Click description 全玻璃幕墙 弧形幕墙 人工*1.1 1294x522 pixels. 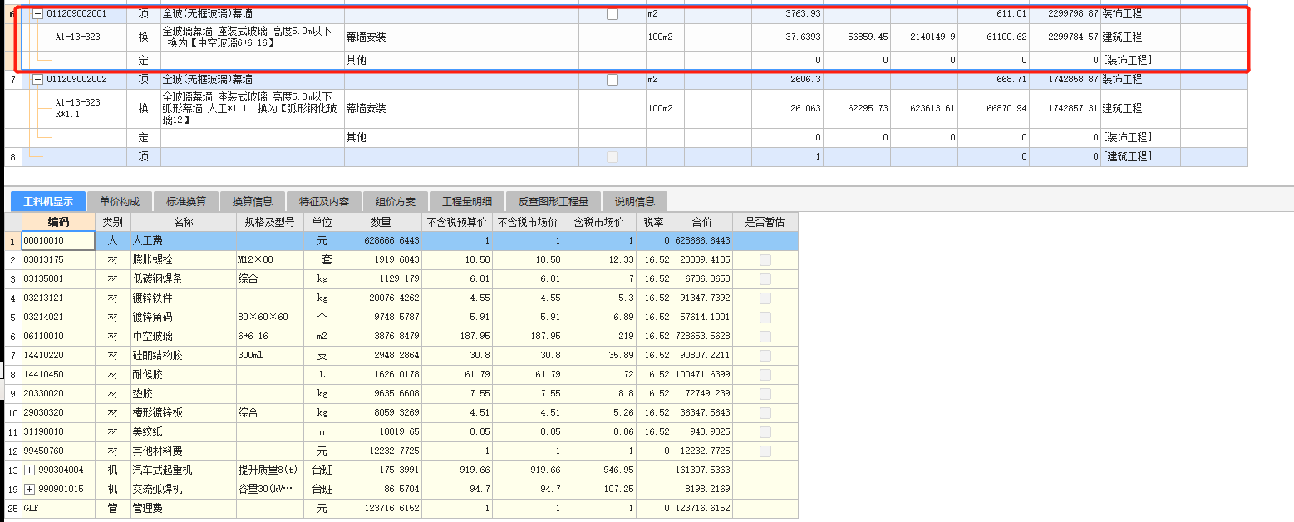(252, 108)
